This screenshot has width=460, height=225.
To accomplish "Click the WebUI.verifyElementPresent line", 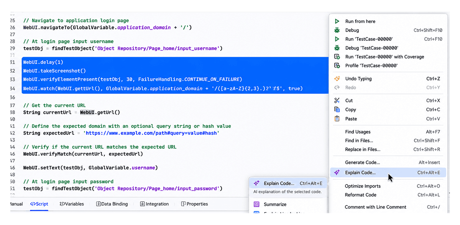I will [x=133, y=79].
